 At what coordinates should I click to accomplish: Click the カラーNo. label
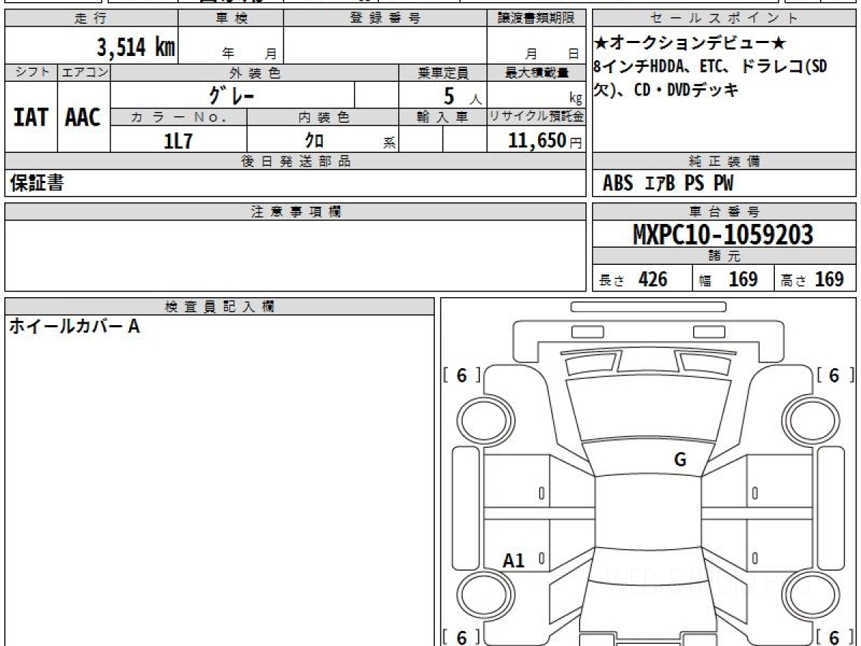[x=179, y=117]
